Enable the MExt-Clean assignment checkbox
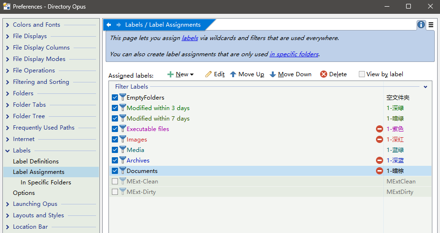Image resolution: width=440 pixels, height=233 pixels. (115, 181)
